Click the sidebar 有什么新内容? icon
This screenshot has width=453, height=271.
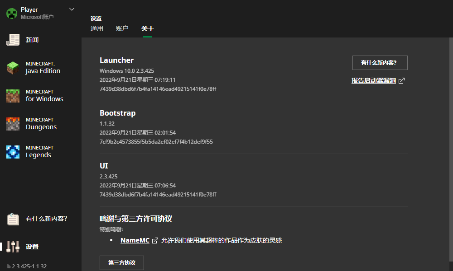tap(13, 219)
